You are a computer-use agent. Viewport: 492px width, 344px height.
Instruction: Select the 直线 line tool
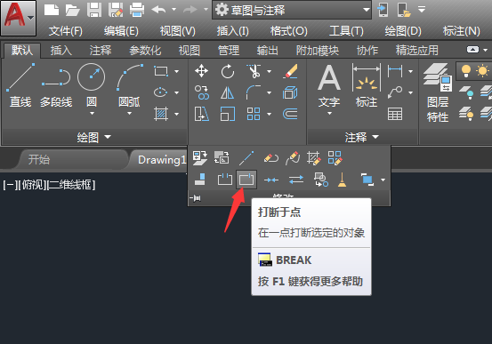tap(20, 84)
